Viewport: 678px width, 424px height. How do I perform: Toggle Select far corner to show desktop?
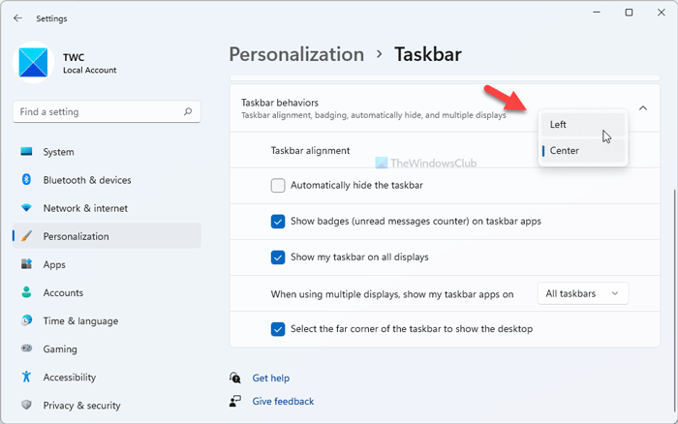click(278, 328)
